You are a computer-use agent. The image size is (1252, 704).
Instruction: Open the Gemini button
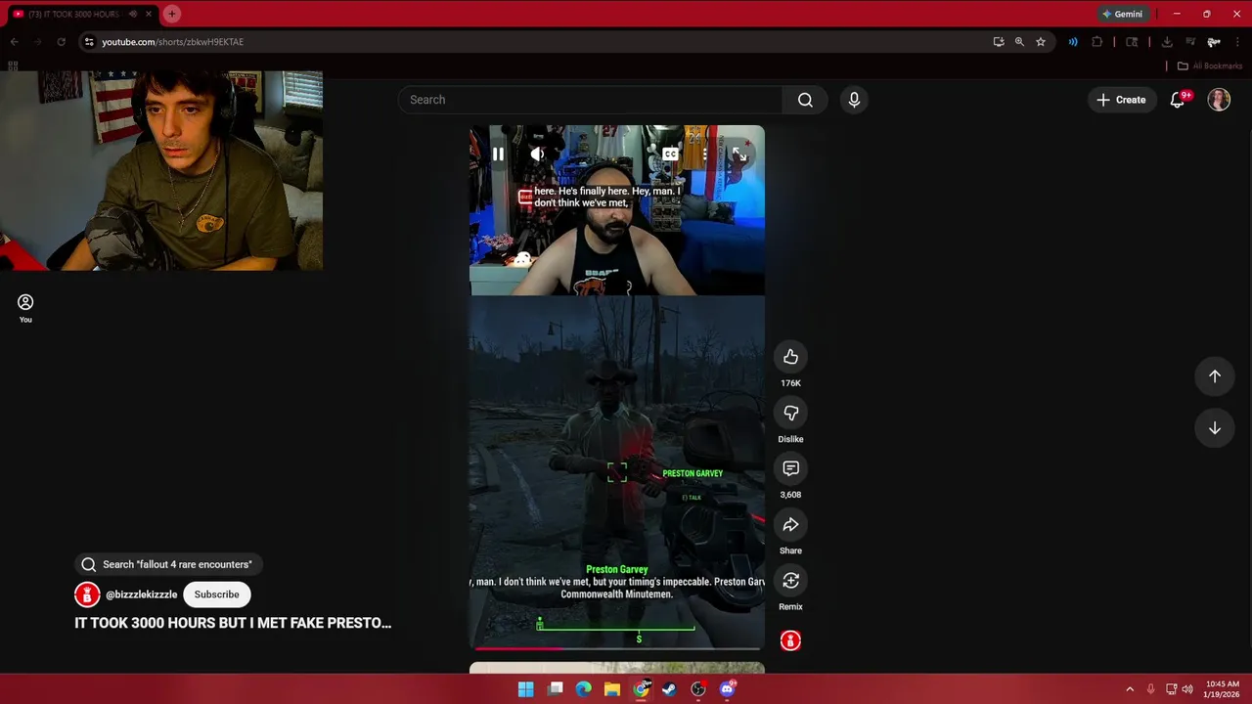click(1122, 14)
